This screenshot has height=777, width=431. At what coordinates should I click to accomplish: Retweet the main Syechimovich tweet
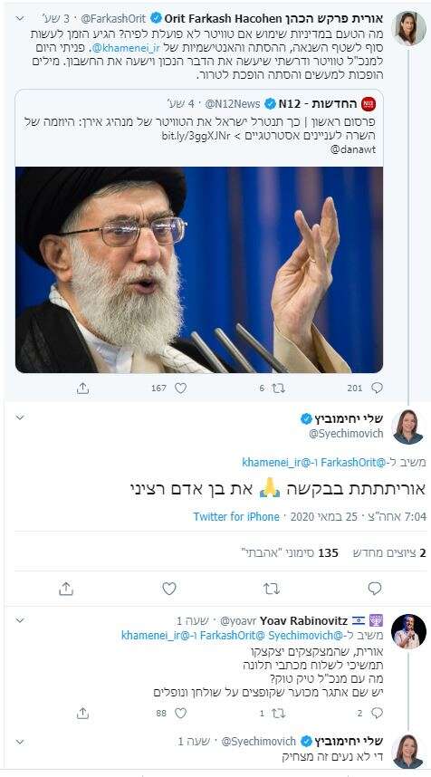(x=272, y=589)
